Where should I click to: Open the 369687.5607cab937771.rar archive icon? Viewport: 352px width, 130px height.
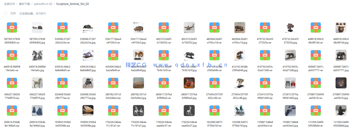(x=316, y=55)
